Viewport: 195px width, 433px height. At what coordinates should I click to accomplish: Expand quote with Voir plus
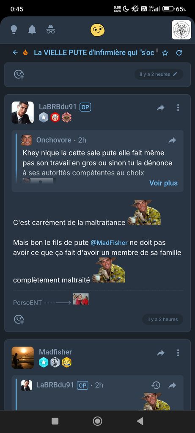[x=164, y=183]
